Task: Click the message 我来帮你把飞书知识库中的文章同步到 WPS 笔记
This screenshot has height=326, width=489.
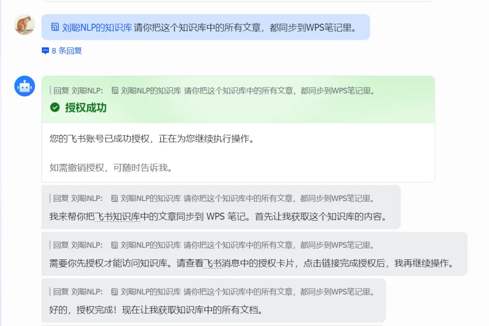Action: (x=218, y=216)
